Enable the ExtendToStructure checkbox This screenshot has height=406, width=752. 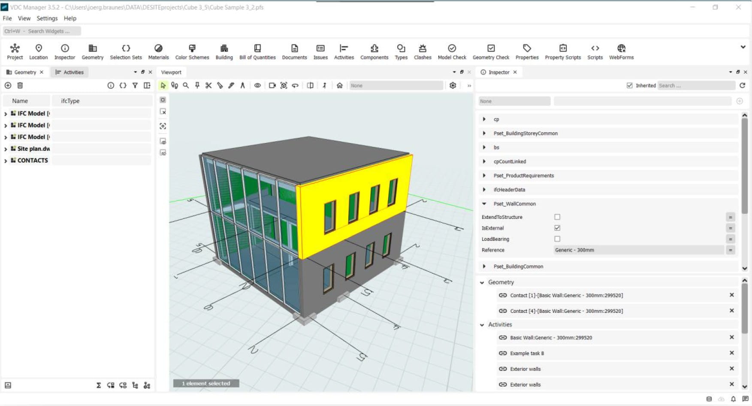557,217
